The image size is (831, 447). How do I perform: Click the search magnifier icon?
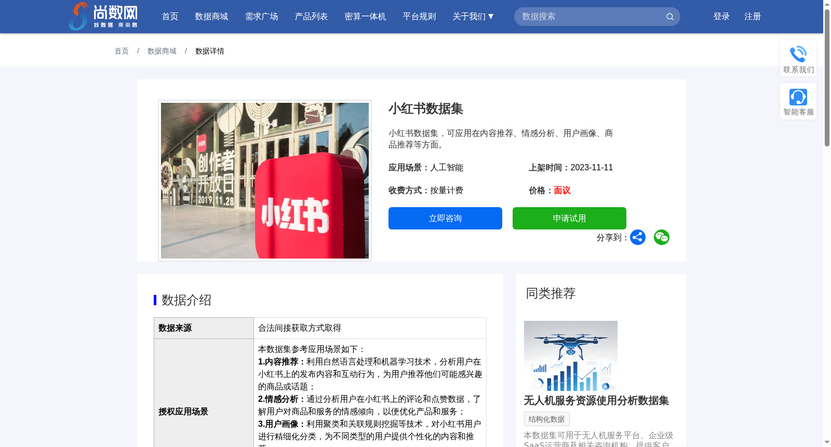point(670,17)
